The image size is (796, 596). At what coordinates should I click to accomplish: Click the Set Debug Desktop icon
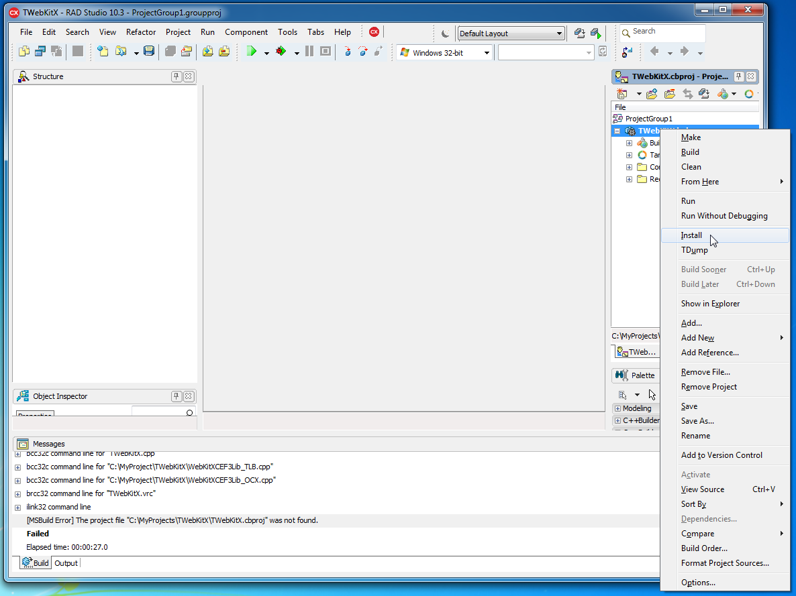(x=596, y=33)
